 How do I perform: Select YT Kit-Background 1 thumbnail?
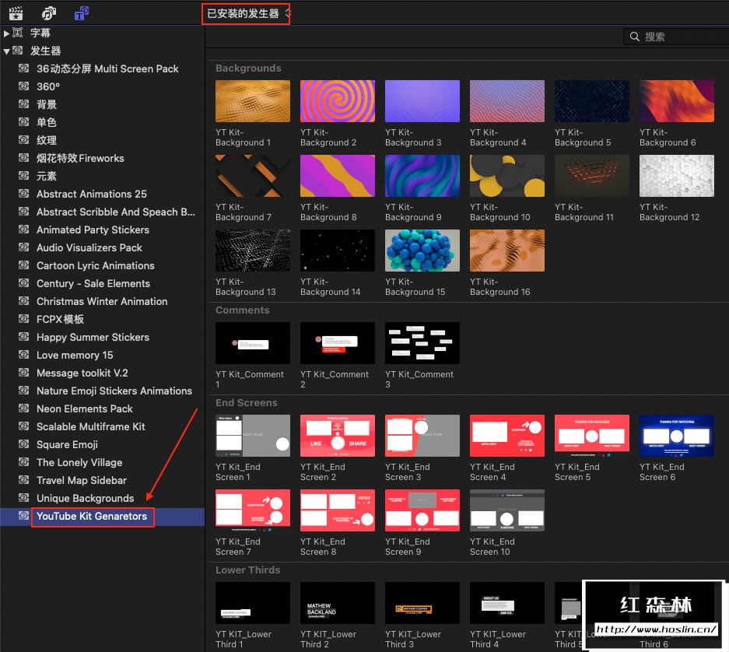click(252, 101)
